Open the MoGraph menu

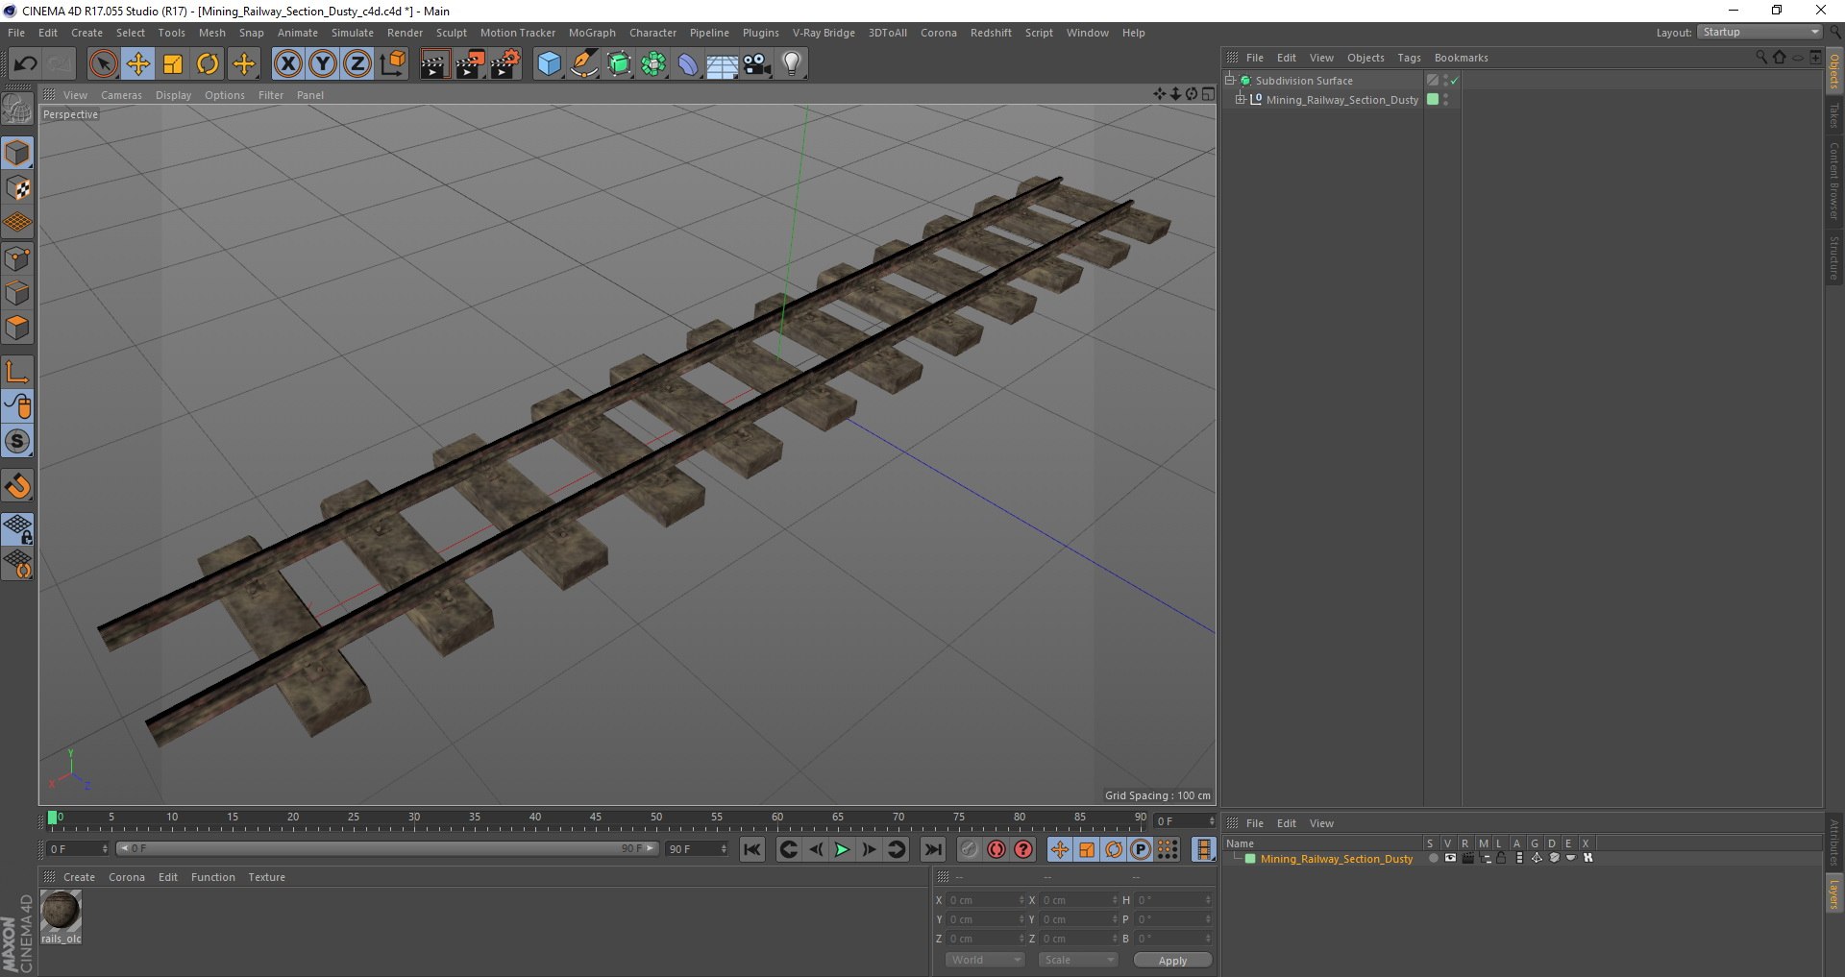pos(592,33)
